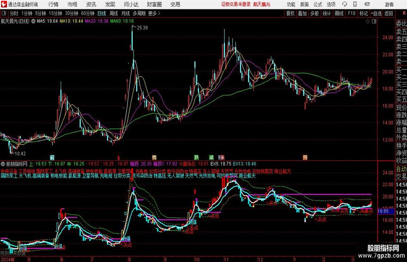Click the red S marker under the chart
Image resolution: width=407 pixels, height=262 pixels.
coord(118,157)
